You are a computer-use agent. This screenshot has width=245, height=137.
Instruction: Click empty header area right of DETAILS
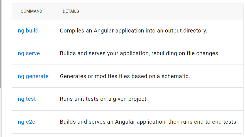(x=161, y=11)
